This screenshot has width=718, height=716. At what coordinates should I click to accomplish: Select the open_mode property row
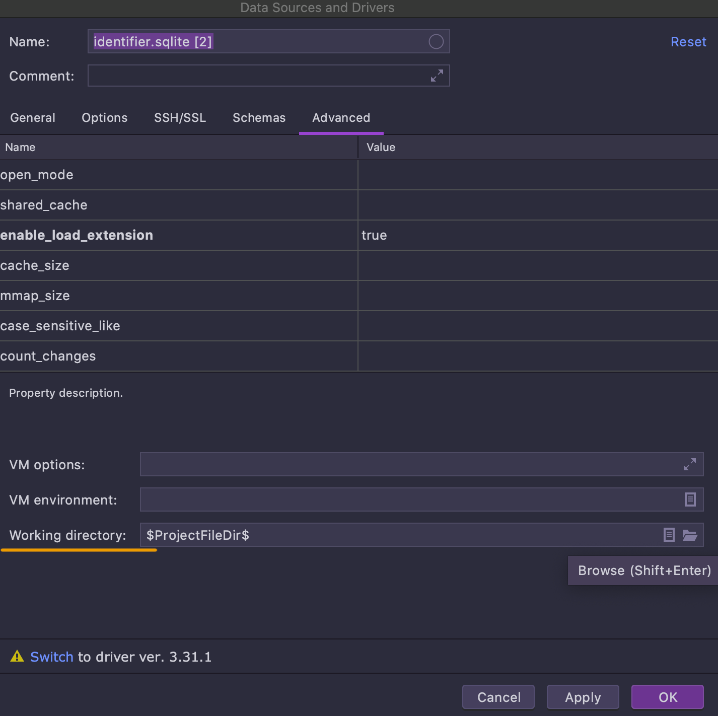359,175
